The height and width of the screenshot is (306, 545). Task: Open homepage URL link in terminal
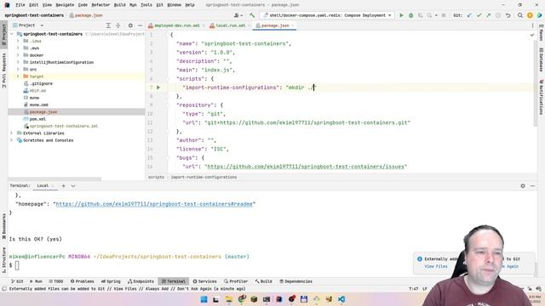click(x=154, y=204)
